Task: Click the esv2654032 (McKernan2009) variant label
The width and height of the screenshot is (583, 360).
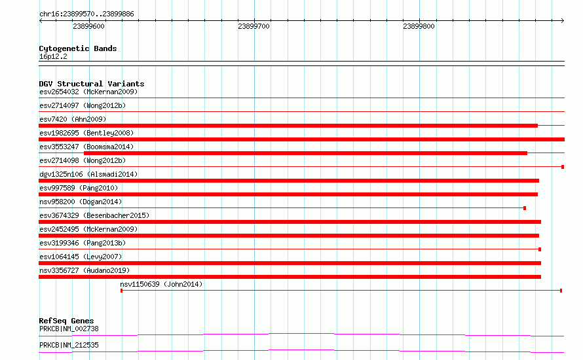Action: tap(88, 92)
